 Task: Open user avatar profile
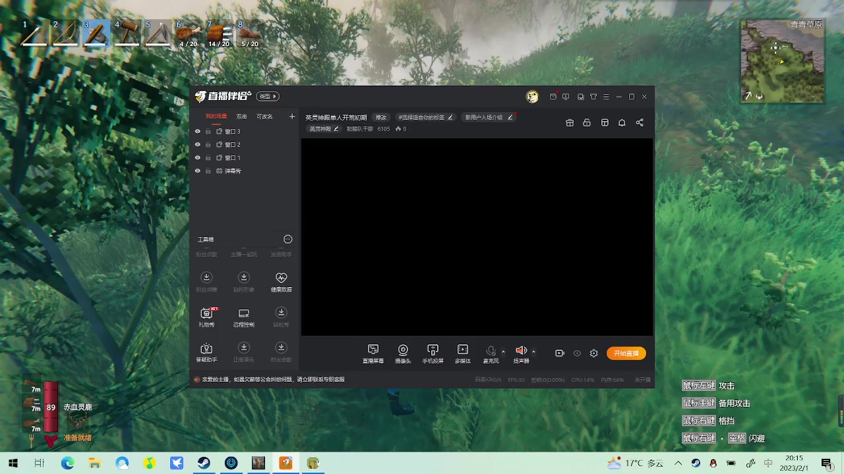pos(532,97)
